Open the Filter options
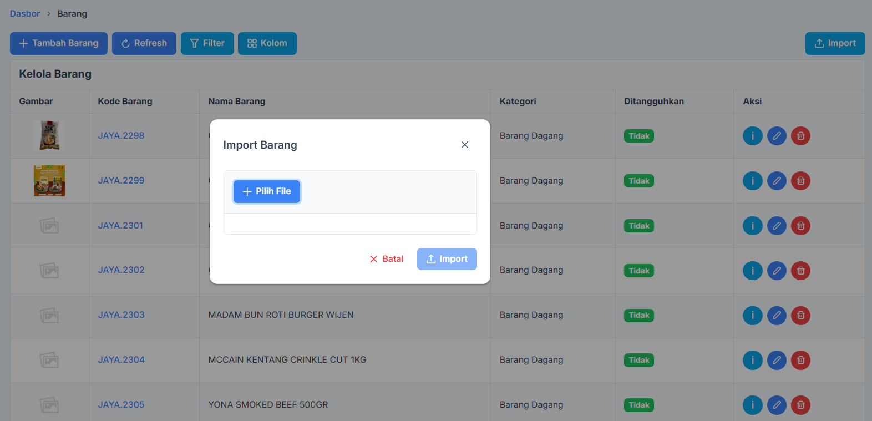This screenshot has width=872, height=421. pyautogui.click(x=207, y=43)
